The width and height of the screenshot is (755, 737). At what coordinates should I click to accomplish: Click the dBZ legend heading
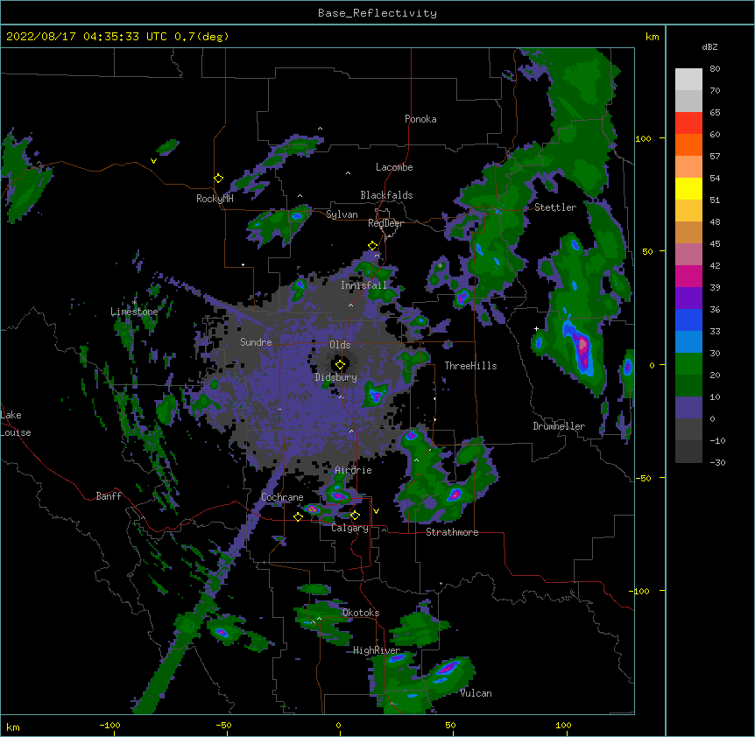[709, 47]
